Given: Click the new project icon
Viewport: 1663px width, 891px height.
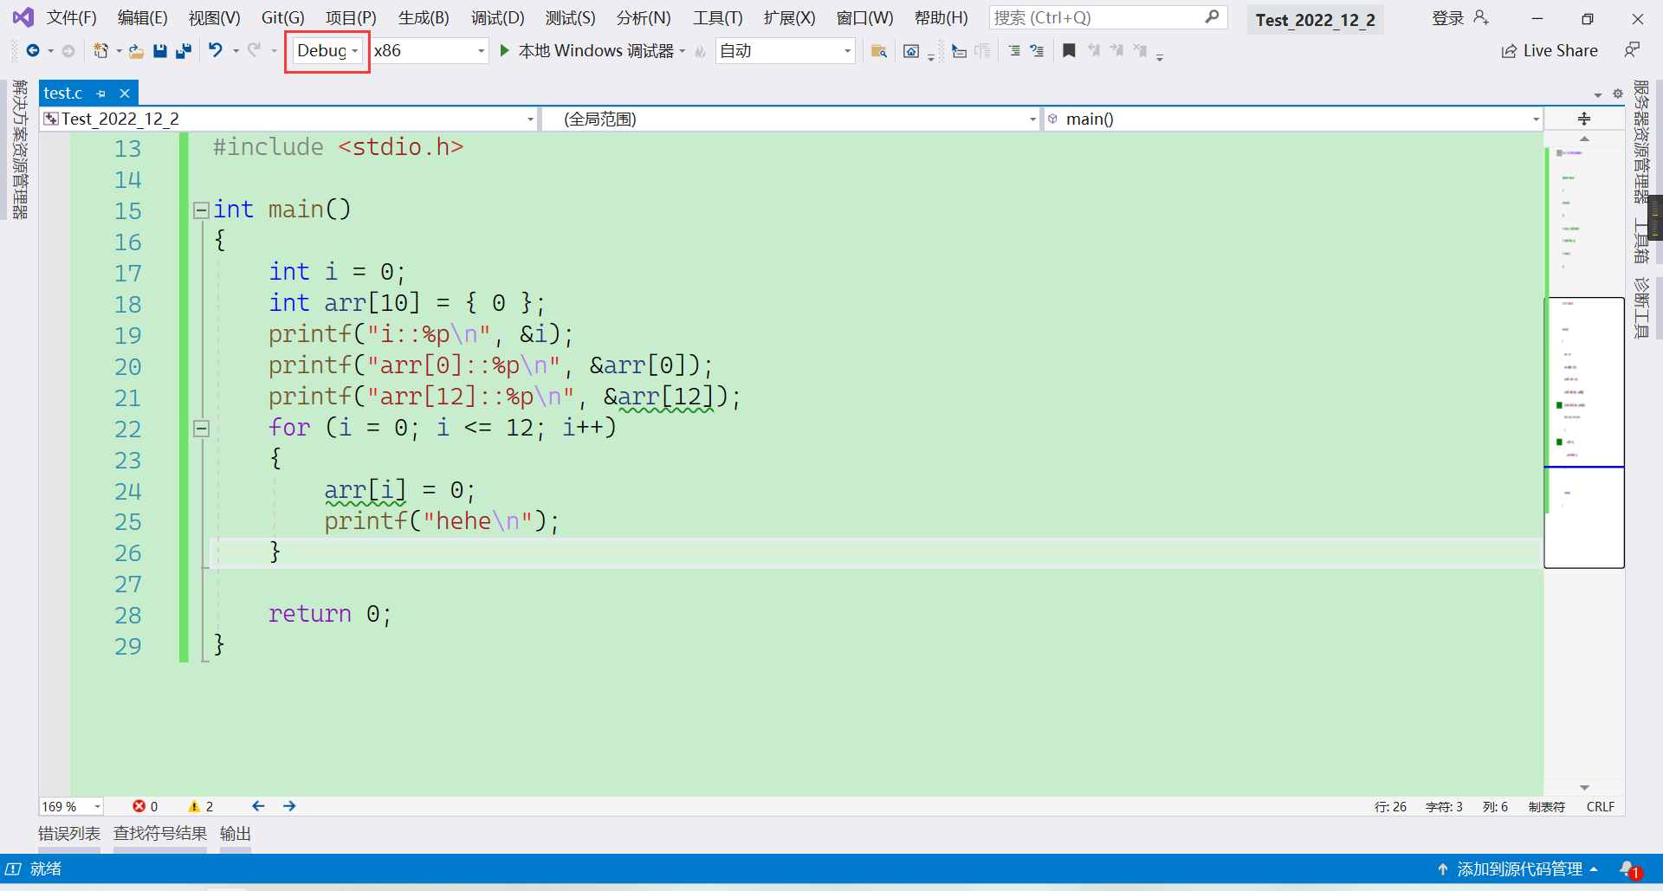Looking at the screenshot, I should [x=100, y=51].
